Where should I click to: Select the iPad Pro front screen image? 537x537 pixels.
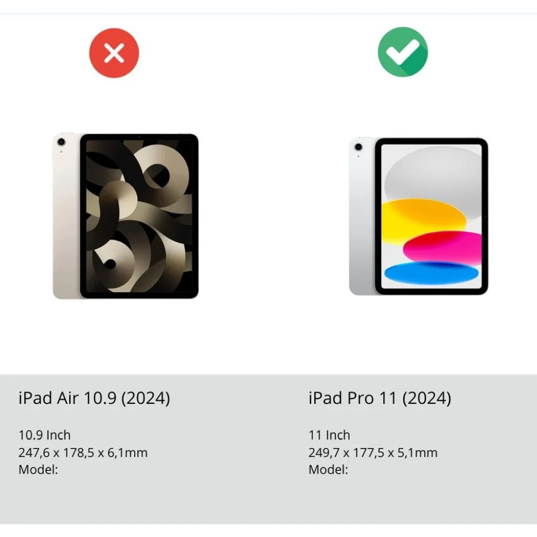432,216
